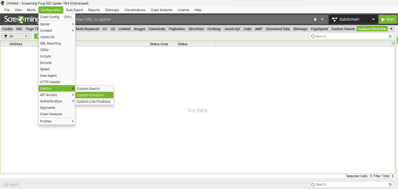Switch to the Canonicals tab

(x=157, y=29)
